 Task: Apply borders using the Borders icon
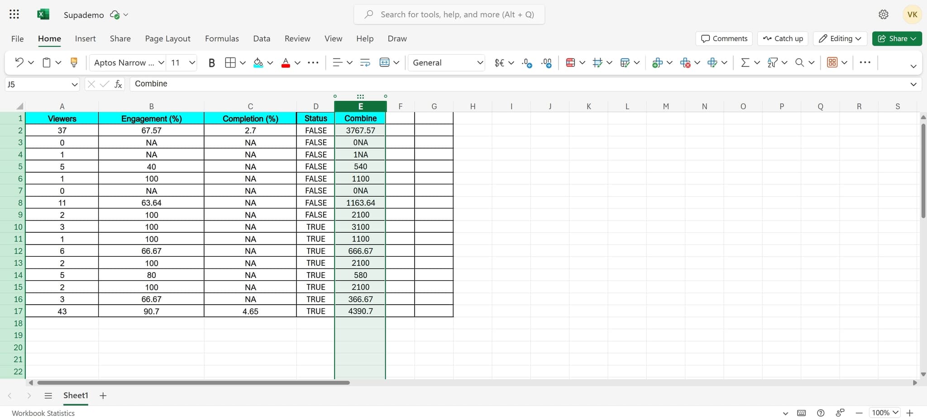pos(229,62)
